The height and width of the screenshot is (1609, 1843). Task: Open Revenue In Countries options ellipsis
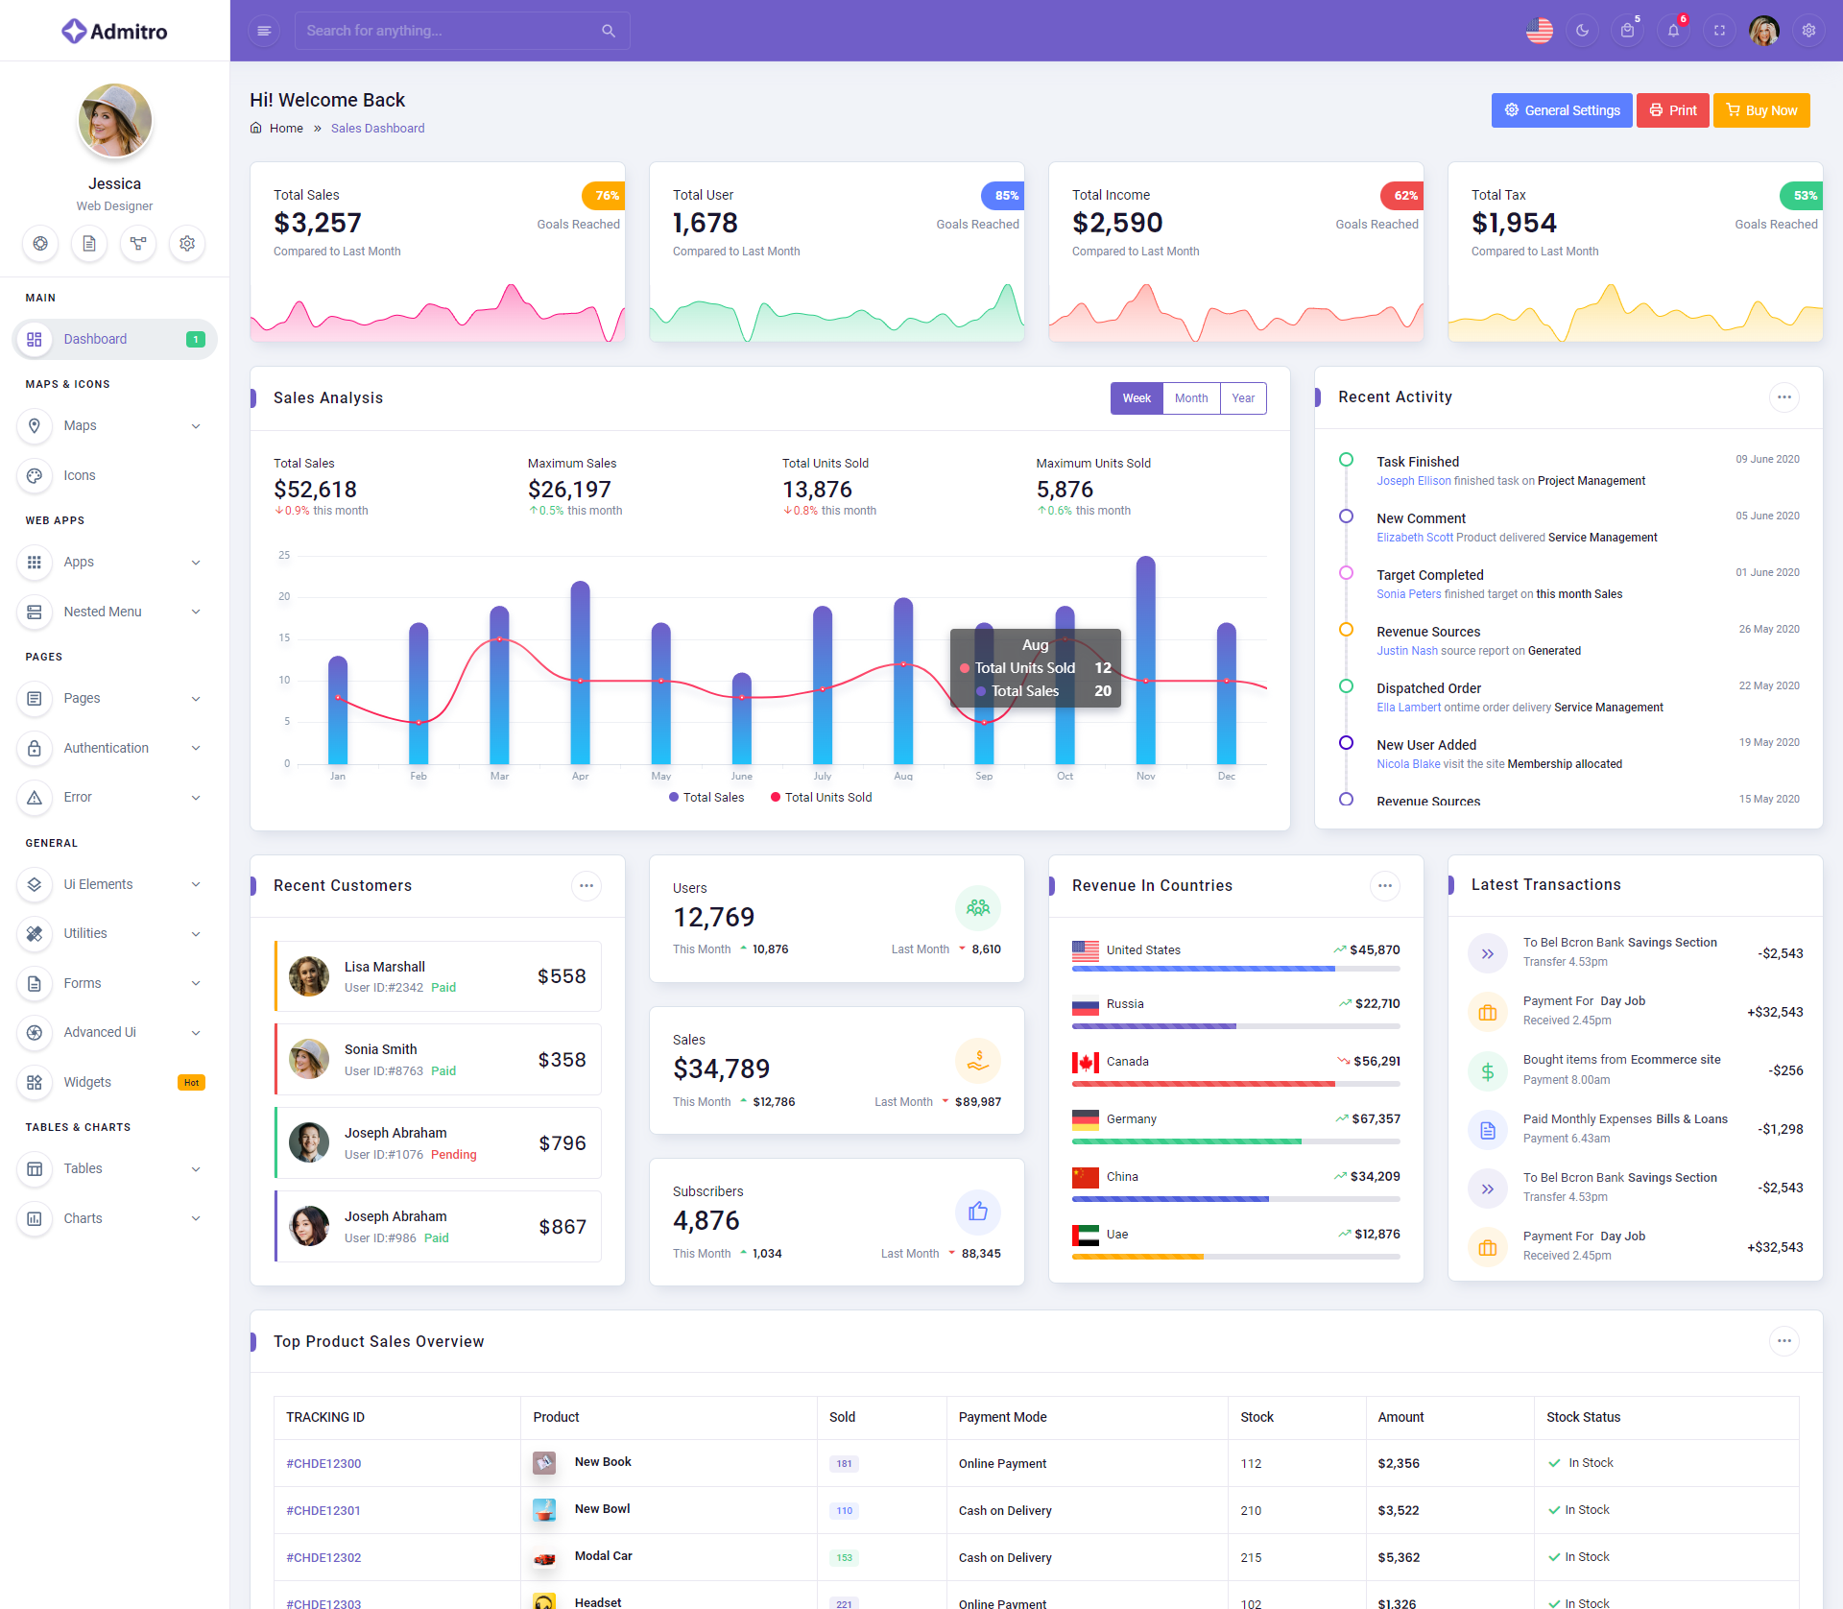coord(1384,886)
